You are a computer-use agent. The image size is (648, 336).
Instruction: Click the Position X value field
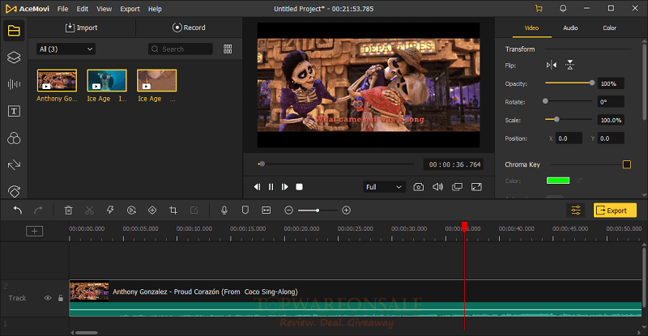tap(569, 138)
